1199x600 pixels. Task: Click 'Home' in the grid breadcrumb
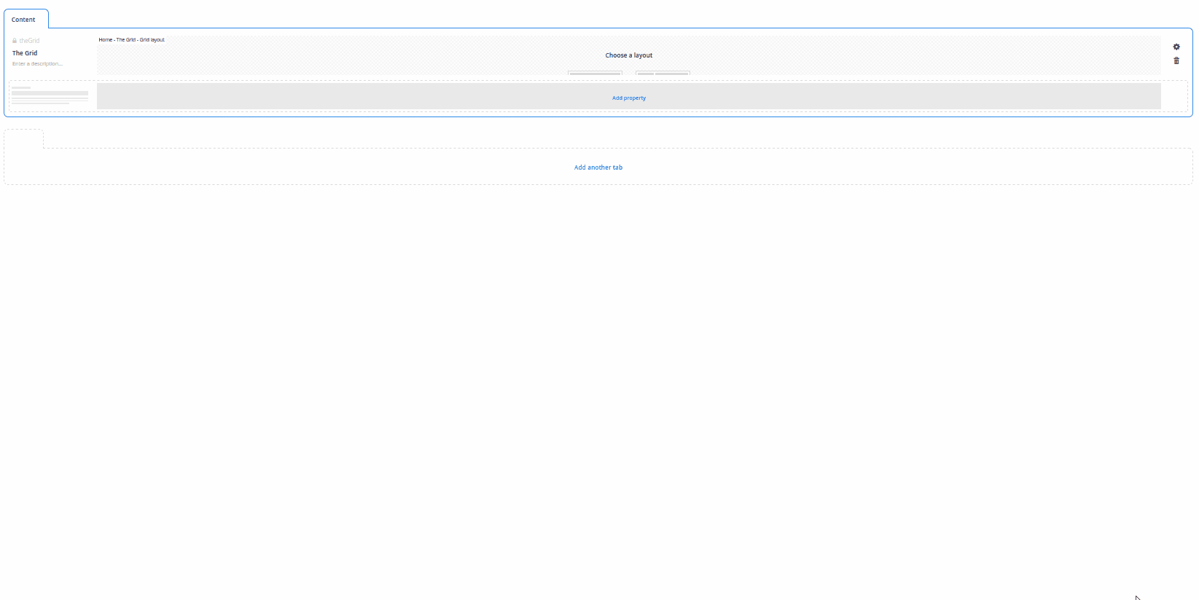[x=106, y=40]
